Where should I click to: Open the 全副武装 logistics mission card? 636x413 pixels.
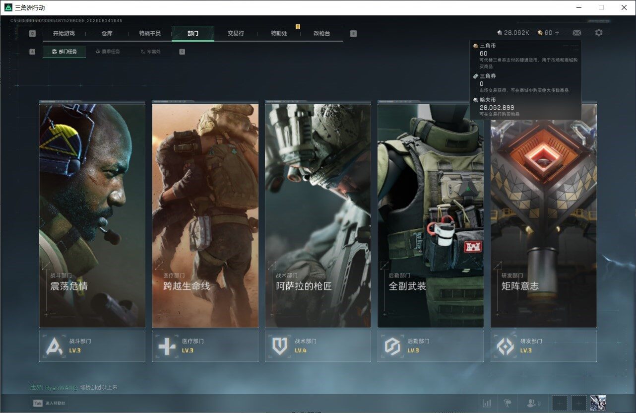pyautogui.click(x=431, y=215)
